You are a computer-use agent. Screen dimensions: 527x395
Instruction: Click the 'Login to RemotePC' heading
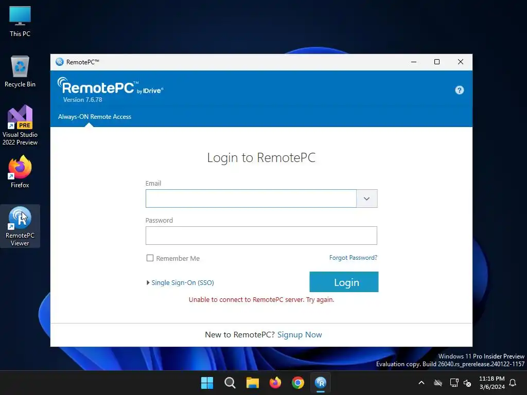click(x=261, y=157)
